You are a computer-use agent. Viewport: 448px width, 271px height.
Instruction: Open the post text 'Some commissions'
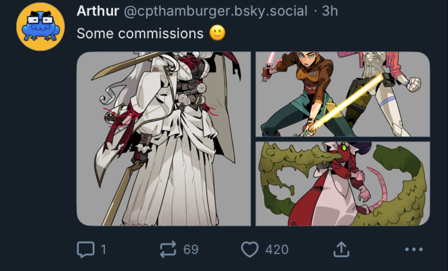(140, 34)
